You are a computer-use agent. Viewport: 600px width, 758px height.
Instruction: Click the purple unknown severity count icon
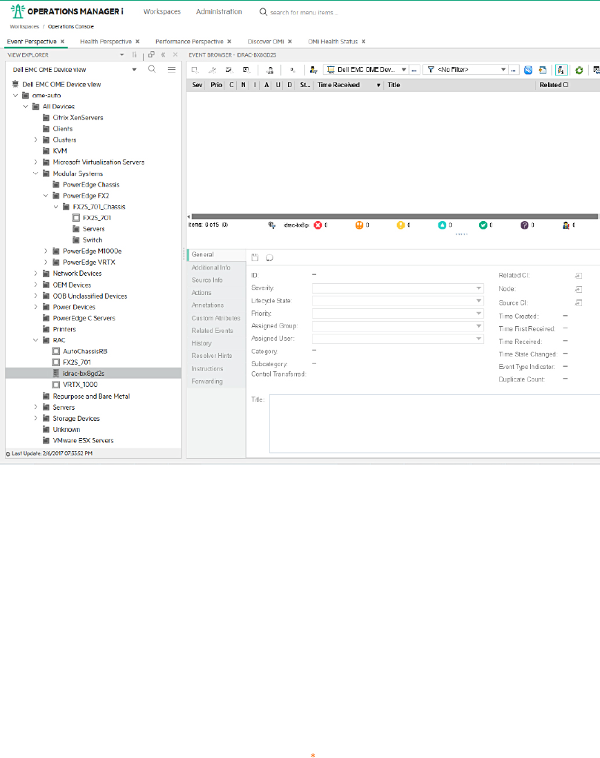point(524,225)
